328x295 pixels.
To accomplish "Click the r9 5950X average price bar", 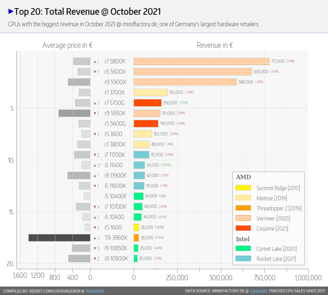I will point(75,113).
